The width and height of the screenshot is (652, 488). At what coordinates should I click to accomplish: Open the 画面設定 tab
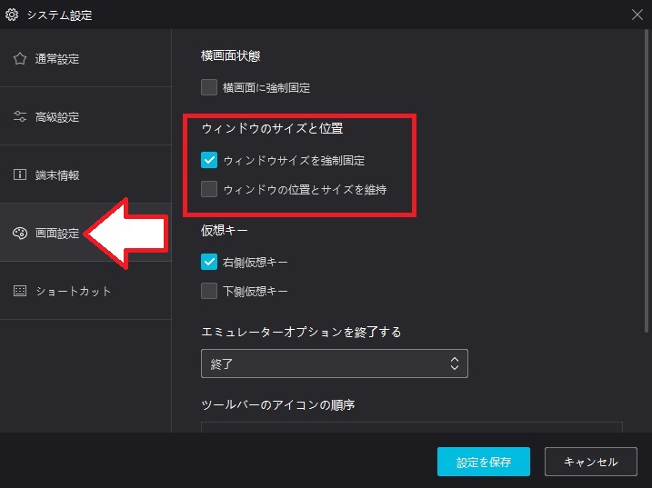point(85,233)
